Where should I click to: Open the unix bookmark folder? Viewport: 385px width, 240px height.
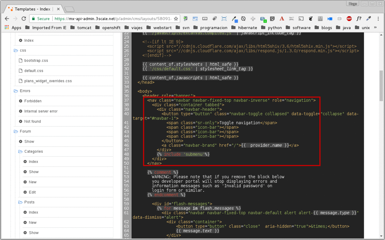point(362,28)
